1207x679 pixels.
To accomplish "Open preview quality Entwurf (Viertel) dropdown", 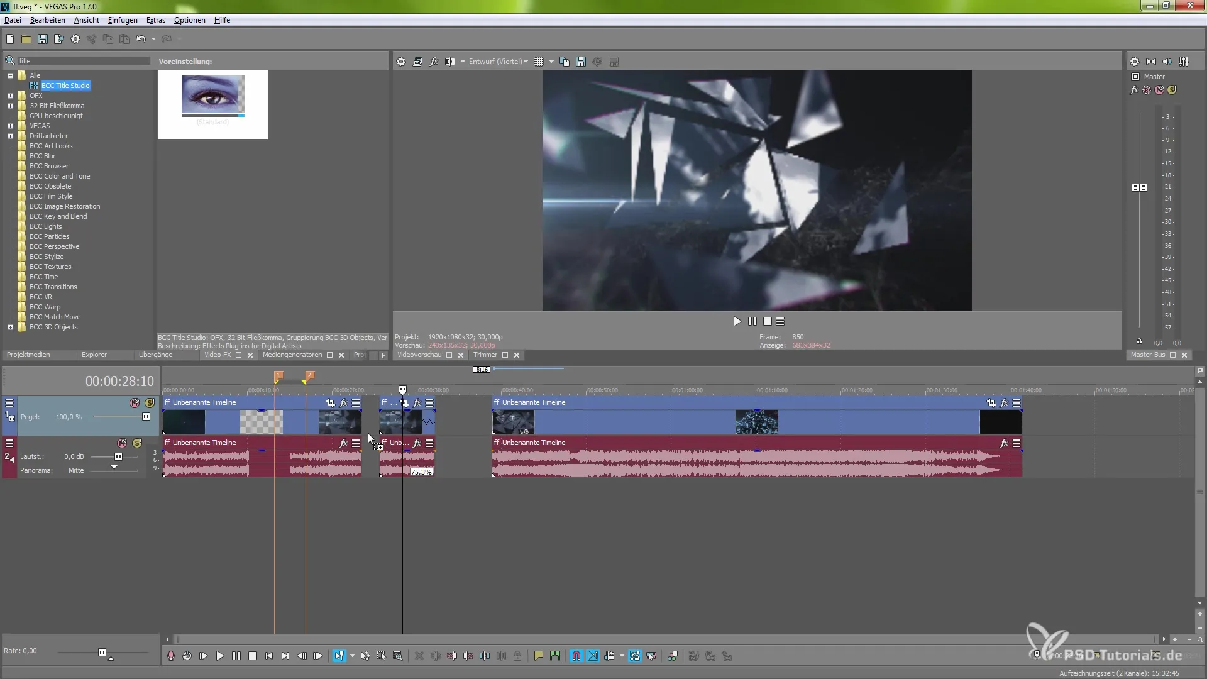I will pyautogui.click(x=498, y=62).
